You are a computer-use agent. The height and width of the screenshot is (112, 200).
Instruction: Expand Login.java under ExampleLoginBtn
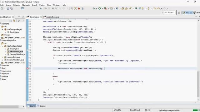point(5,49)
